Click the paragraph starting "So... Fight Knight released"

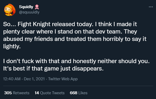point(75,35)
